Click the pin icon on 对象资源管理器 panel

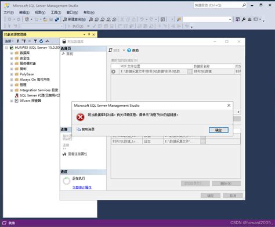[89, 34]
